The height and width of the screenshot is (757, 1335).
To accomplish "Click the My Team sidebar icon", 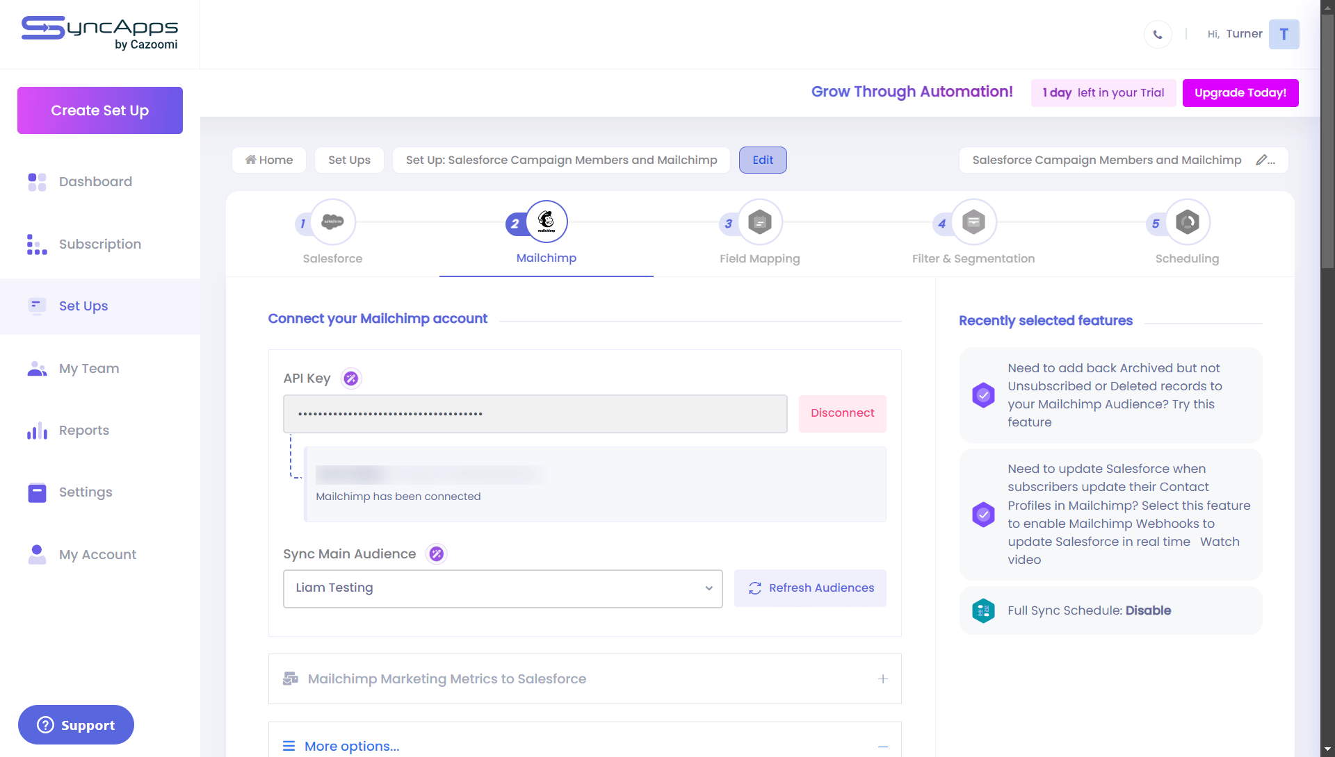I will click(37, 369).
